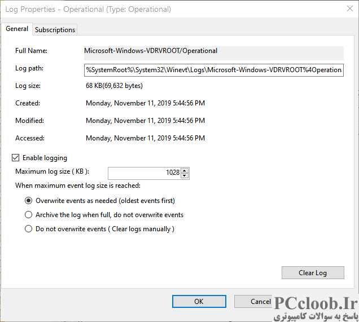359x322 pixels.
Task: Close the Log Properties dialog window
Action: pos(349,9)
